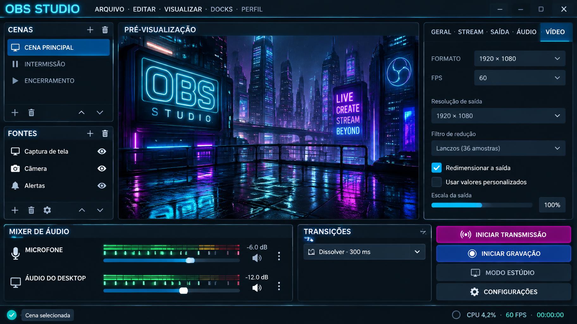Click the trash icon at Cenas panel bottom
This screenshot has height=324, width=577.
(31, 113)
